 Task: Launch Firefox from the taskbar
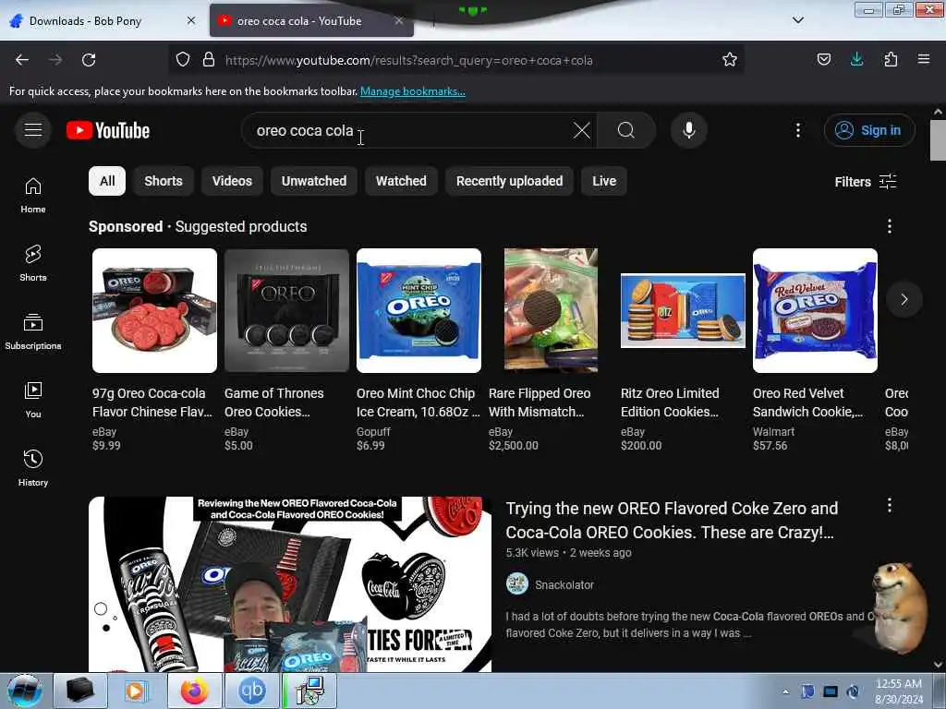(194, 691)
